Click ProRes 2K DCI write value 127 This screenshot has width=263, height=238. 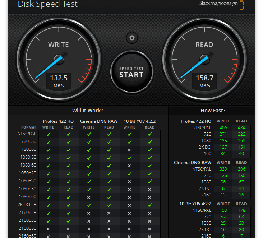click(223, 147)
